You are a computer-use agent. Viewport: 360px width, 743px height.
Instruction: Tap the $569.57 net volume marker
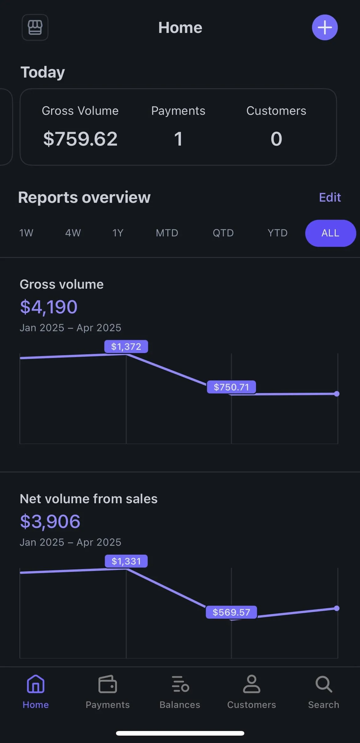click(x=231, y=612)
